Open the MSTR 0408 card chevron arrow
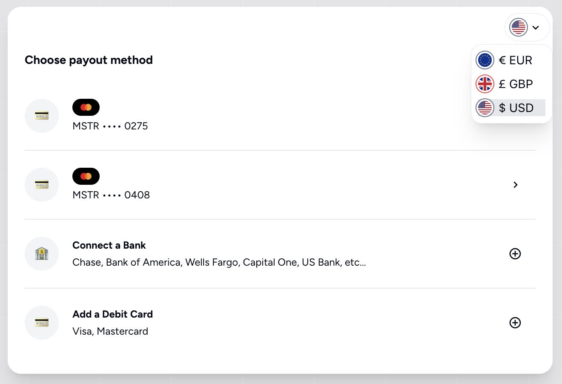Image resolution: width=562 pixels, height=384 pixels. pos(516,185)
